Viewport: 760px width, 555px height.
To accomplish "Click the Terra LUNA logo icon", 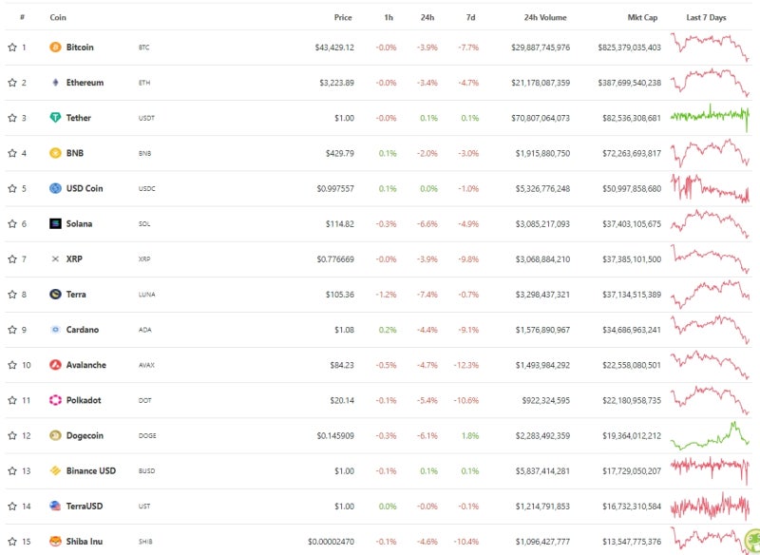I will pos(55,295).
